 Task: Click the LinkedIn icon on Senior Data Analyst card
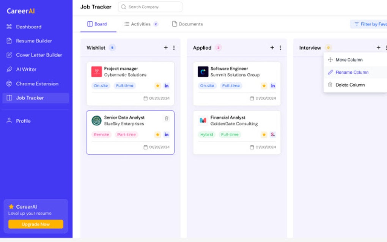(x=167, y=134)
